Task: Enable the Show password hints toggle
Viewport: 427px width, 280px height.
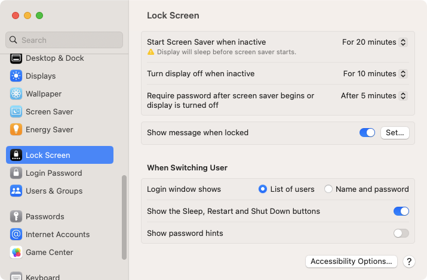Action: coord(401,233)
